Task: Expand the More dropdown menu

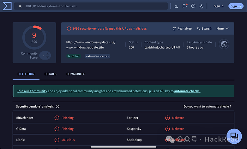Action: click(x=222, y=29)
